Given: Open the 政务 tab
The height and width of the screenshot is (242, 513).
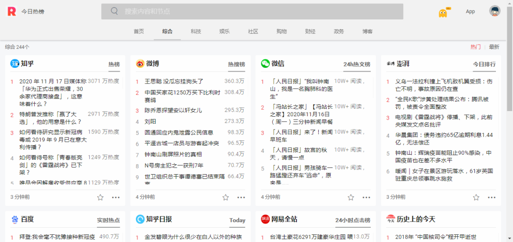Looking at the screenshot, I should click(x=339, y=31).
